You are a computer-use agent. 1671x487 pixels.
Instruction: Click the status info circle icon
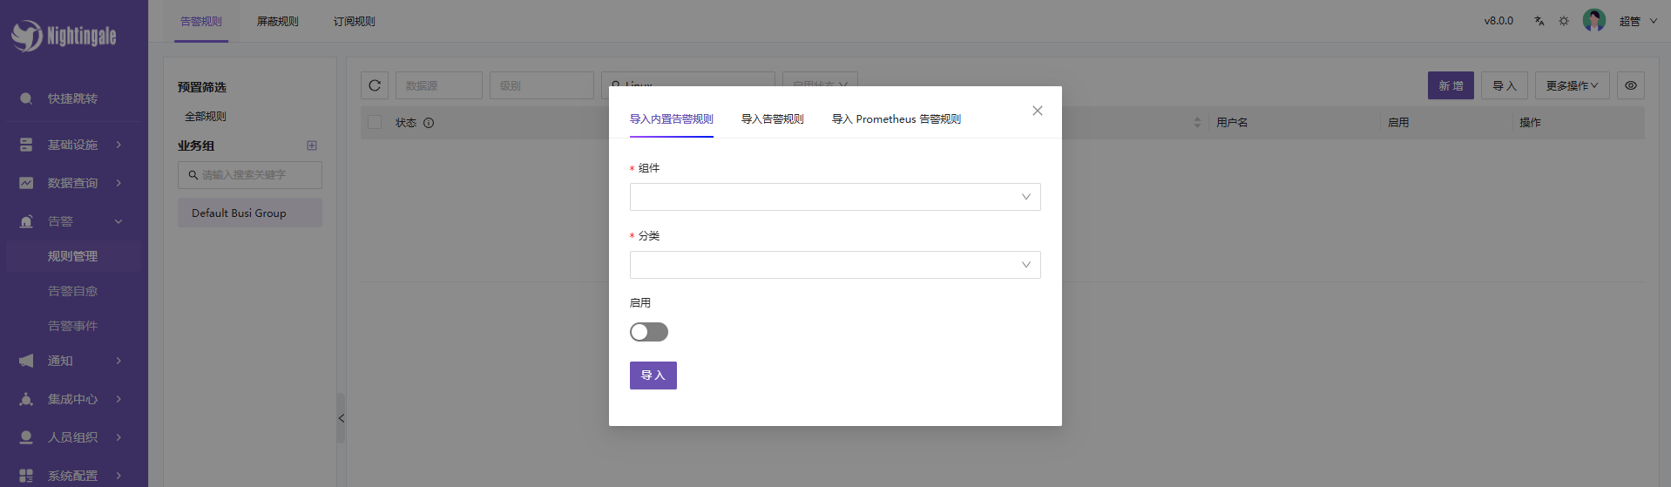[429, 123]
